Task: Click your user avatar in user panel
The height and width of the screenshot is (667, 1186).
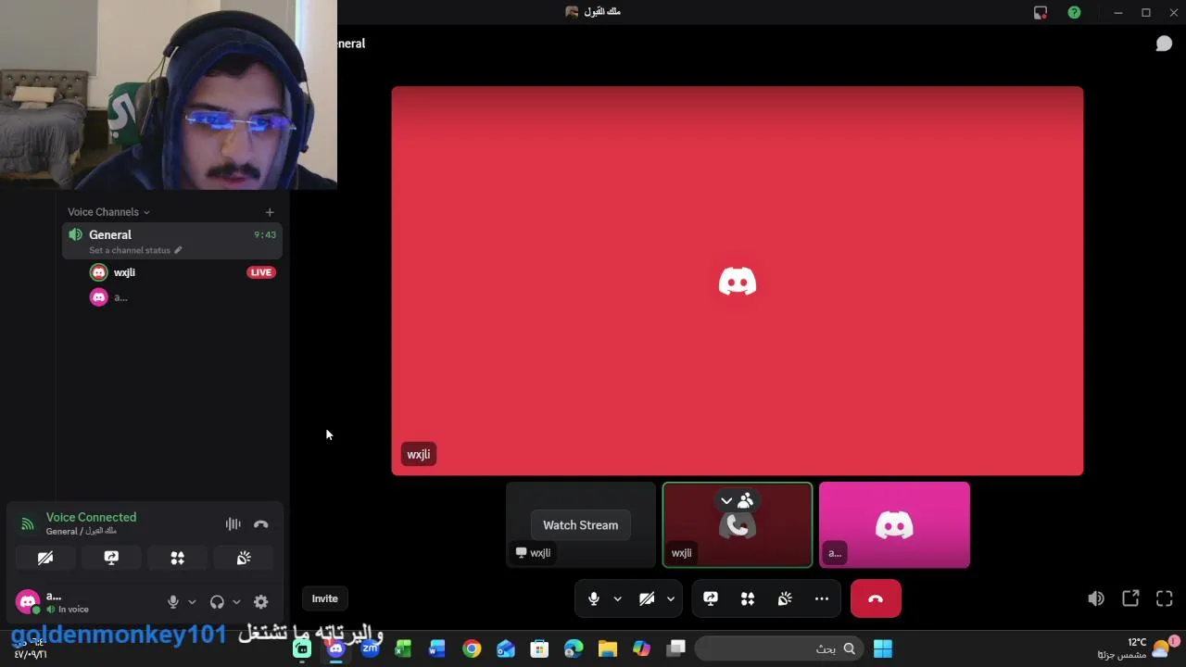Action: (28, 602)
